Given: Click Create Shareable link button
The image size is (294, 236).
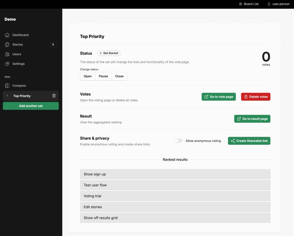Looking at the screenshot, I should pyautogui.click(x=249, y=141).
